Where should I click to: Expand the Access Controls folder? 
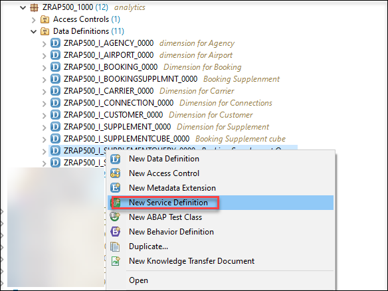point(34,19)
